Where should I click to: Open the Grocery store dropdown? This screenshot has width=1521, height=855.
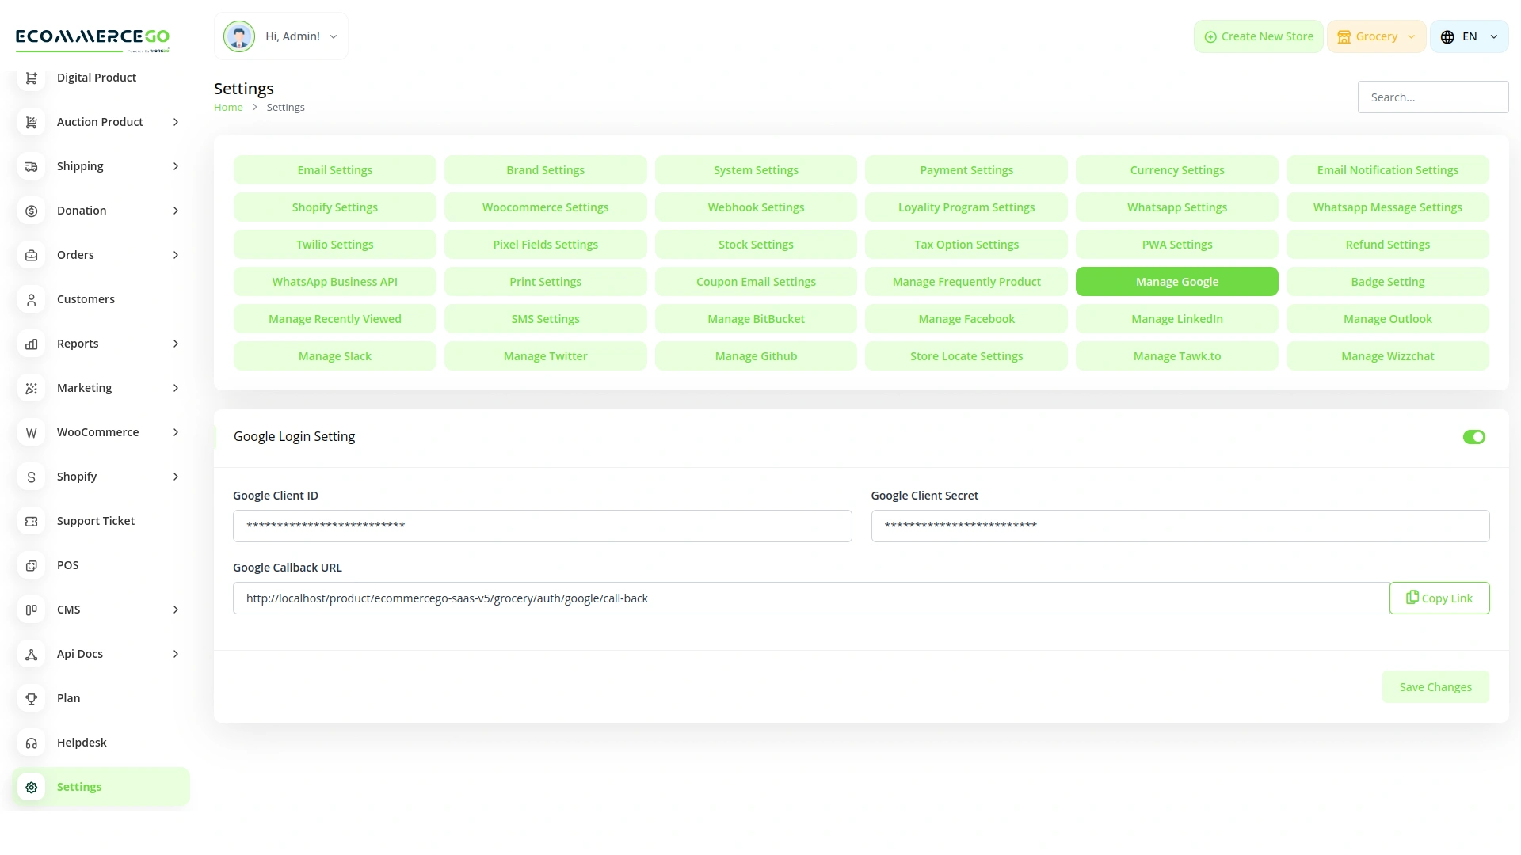(1376, 36)
